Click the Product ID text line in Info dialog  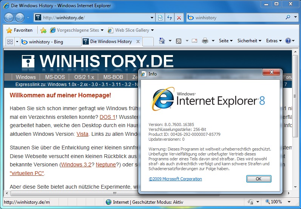(184, 134)
